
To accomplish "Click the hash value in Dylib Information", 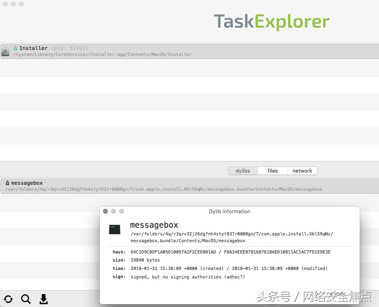I will pos(230,252).
